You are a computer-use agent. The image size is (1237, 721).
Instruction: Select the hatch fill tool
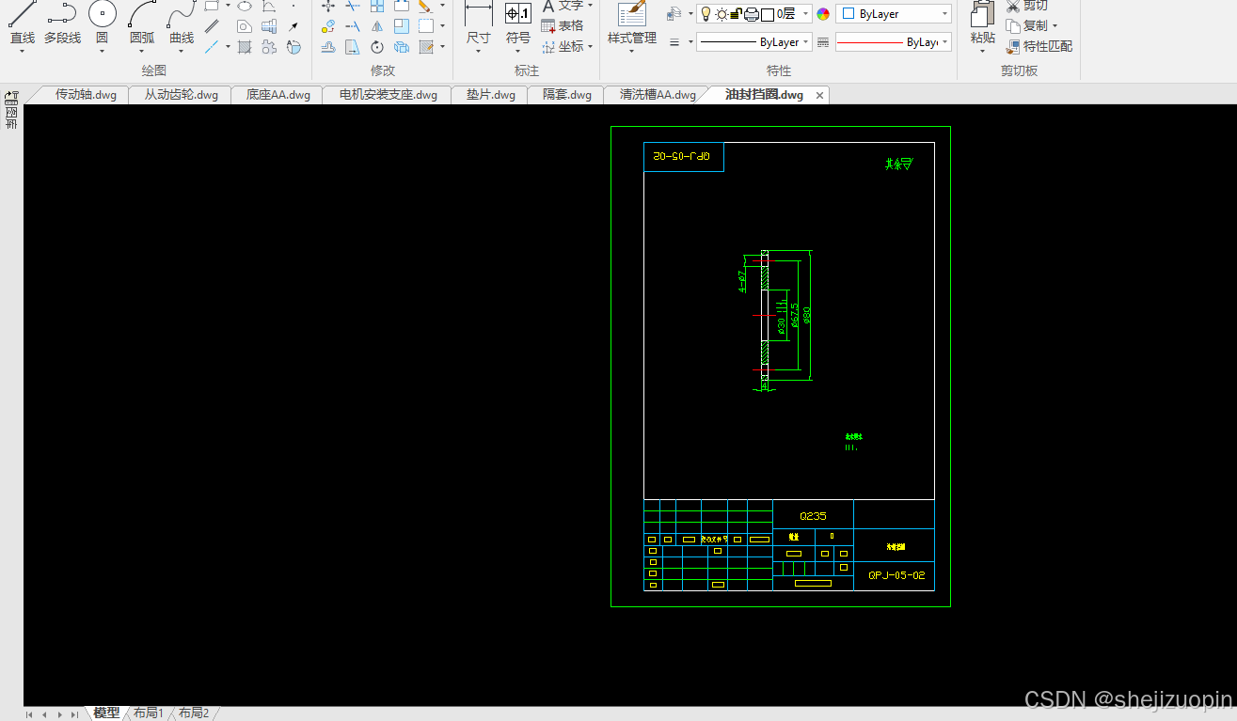pyautogui.click(x=245, y=46)
